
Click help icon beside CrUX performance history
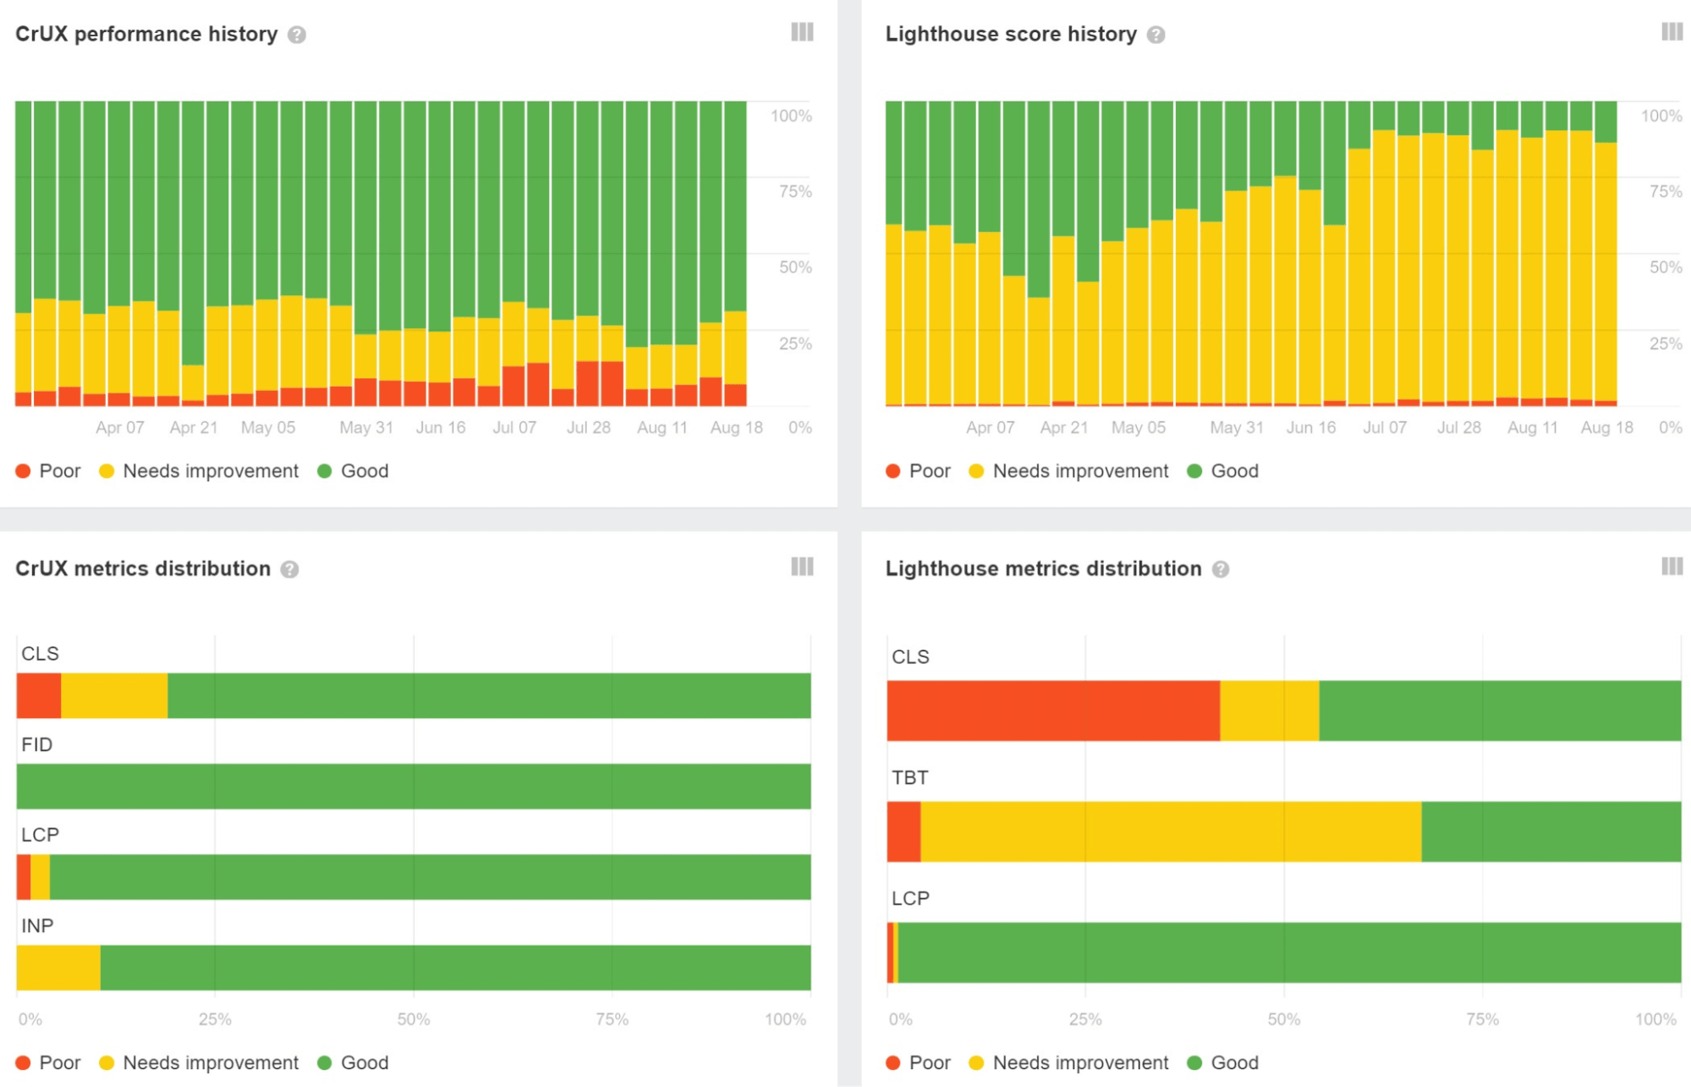pos(296,34)
